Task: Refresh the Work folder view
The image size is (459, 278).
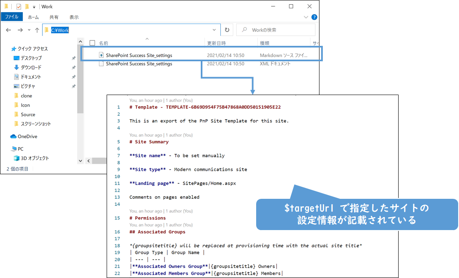Action: 227,30
